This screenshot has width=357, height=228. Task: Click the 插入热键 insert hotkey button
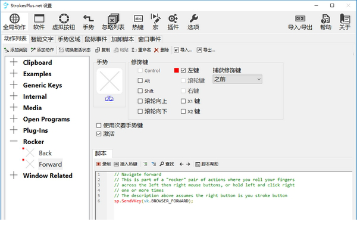[126, 164]
